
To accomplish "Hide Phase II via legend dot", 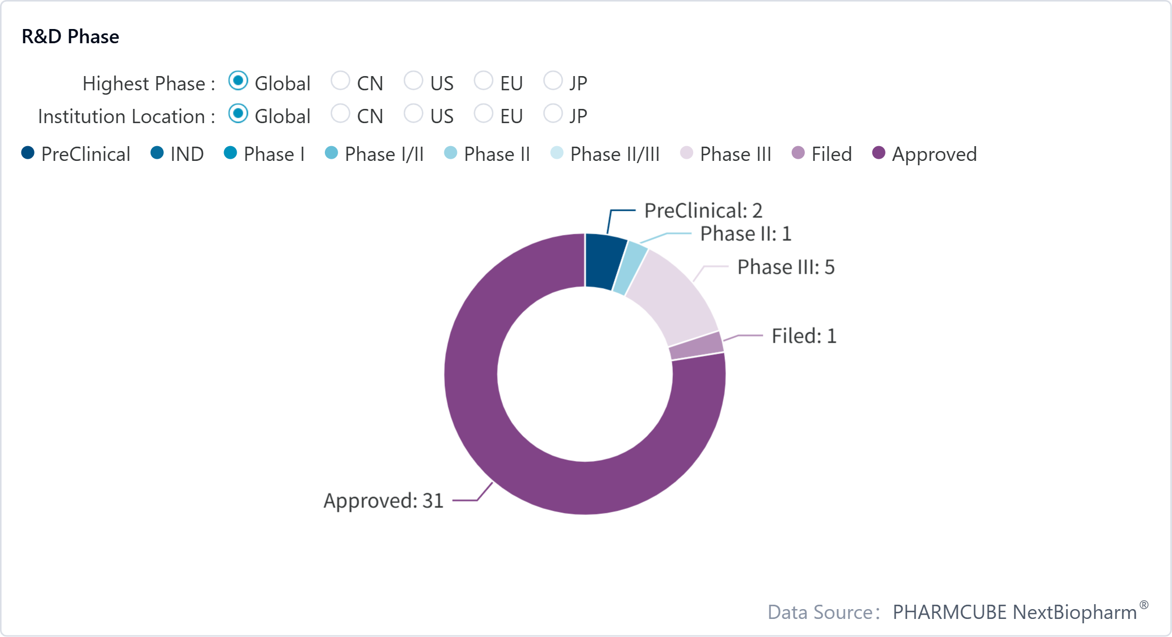I will tap(450, 153).
